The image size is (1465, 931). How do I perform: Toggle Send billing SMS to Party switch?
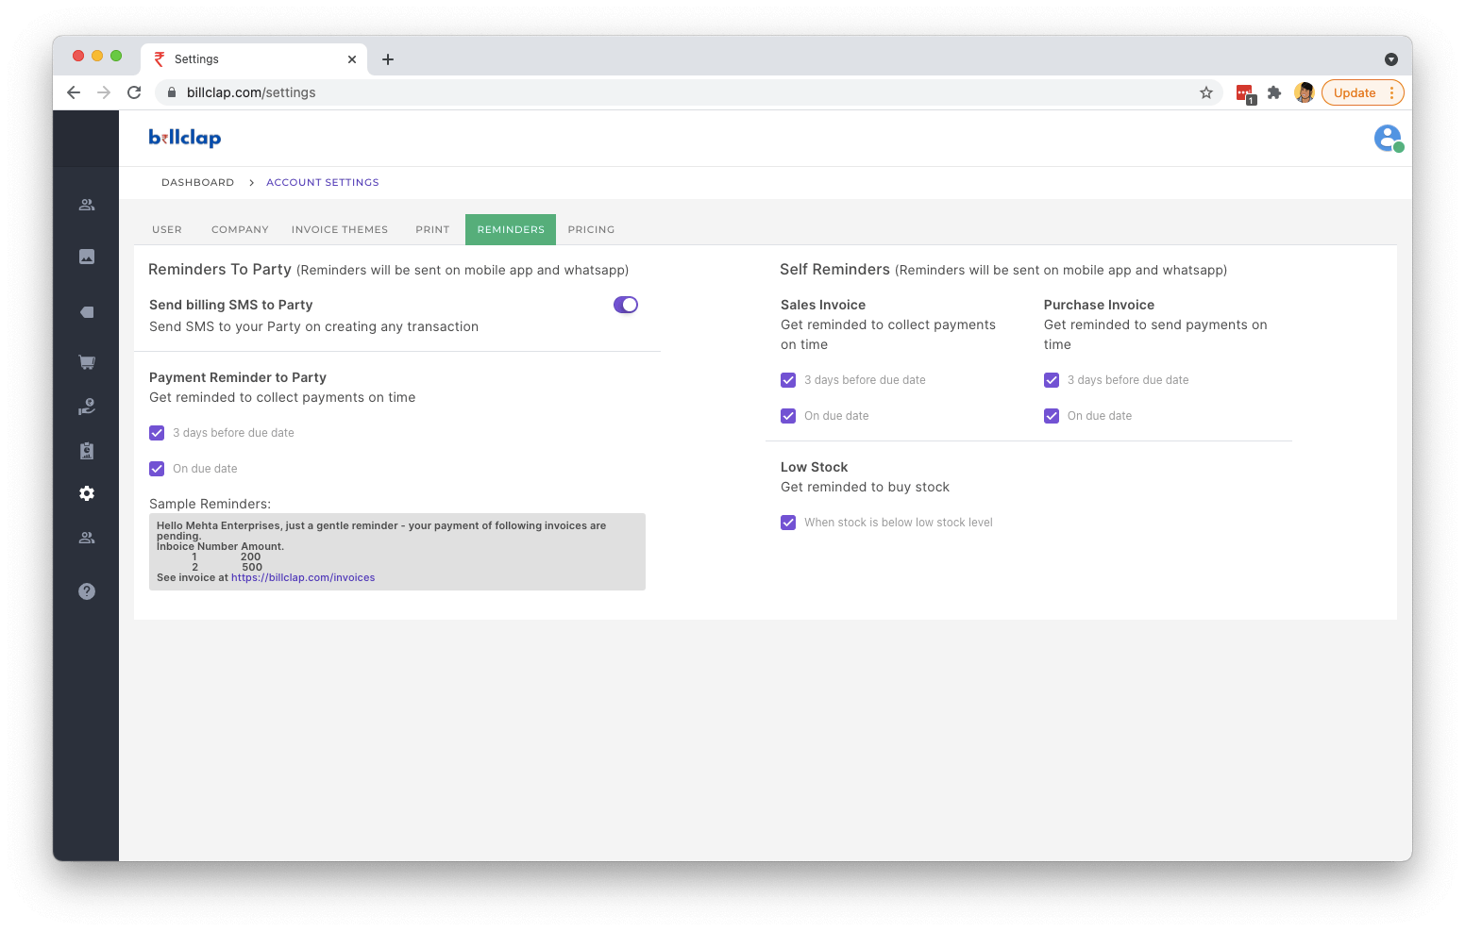click(626, 305)
